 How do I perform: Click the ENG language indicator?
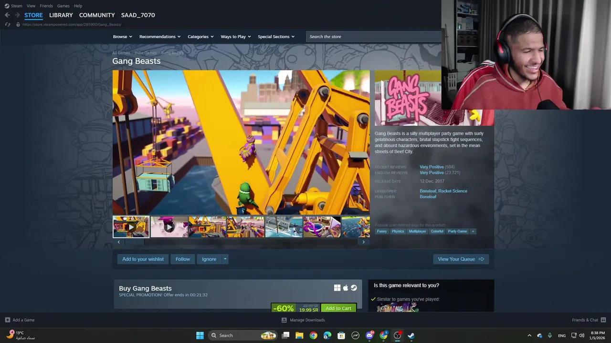click(x=562, y=335)
